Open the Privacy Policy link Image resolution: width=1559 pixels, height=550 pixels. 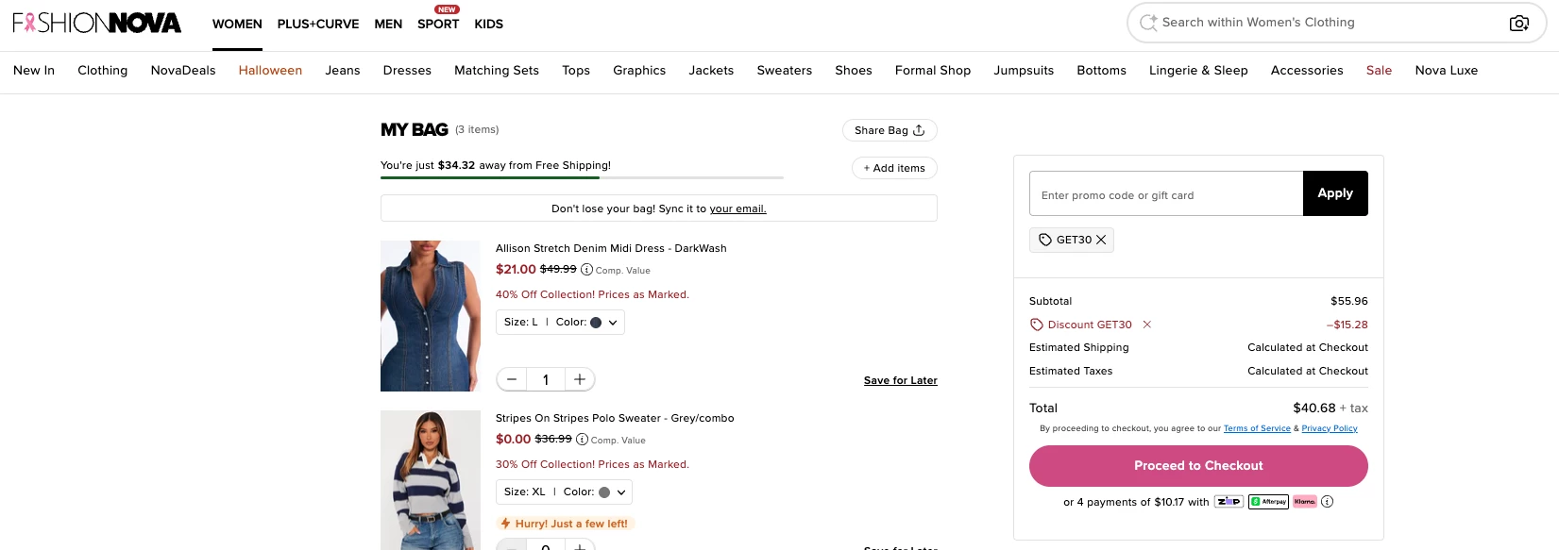1330,428
